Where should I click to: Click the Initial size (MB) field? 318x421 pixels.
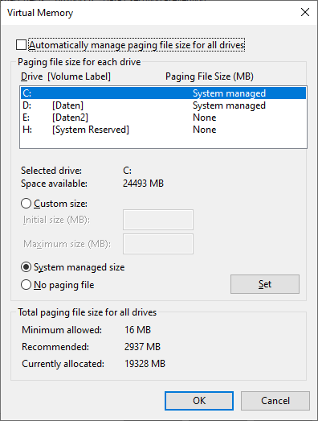(158, 220)
